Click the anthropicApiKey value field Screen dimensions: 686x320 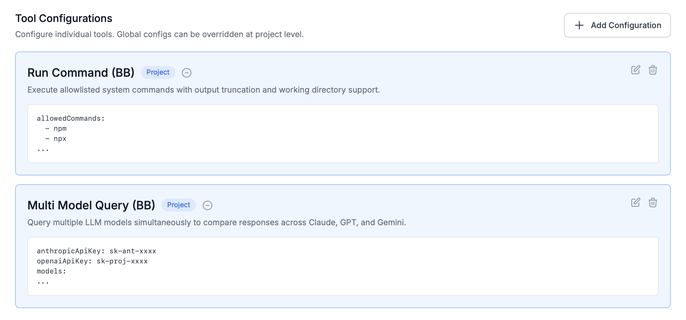[133, 251]
